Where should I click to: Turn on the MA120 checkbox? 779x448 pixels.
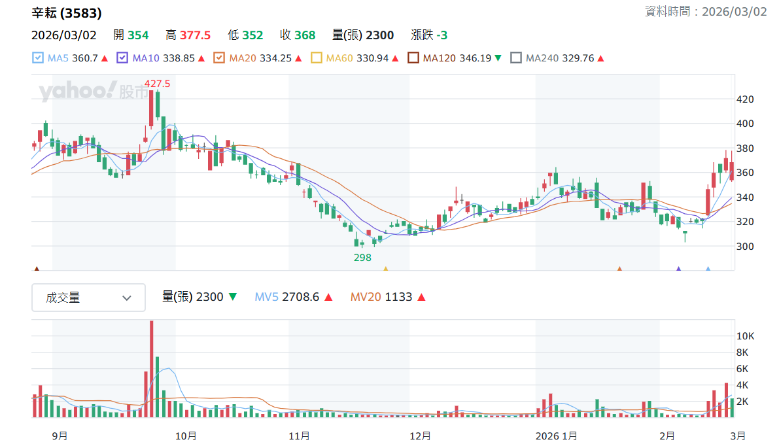point(413,58)
